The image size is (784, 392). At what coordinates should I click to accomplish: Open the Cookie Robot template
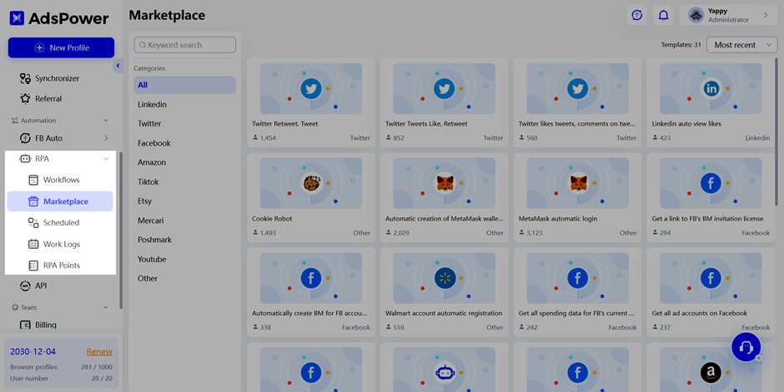(x=310, y=197)
